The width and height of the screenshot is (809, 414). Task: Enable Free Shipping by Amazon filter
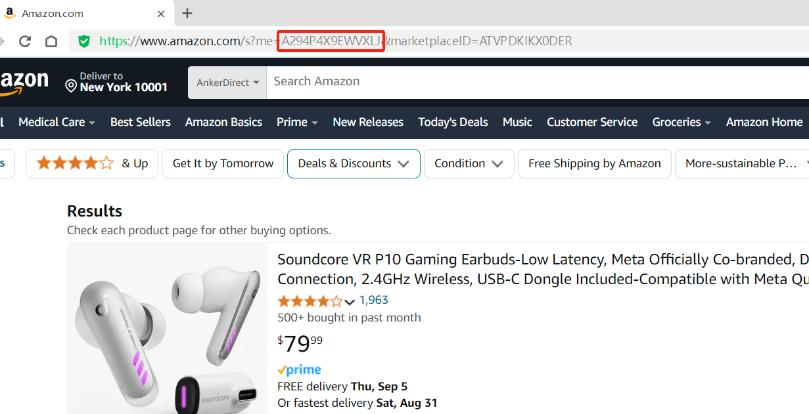pyautogui.click(x=594, y=163)
